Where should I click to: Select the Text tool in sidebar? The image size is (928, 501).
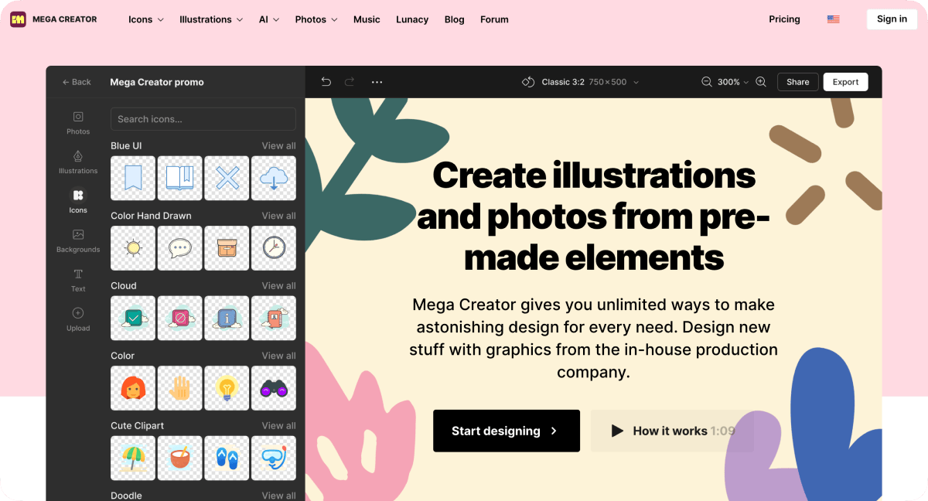point(78,280)
